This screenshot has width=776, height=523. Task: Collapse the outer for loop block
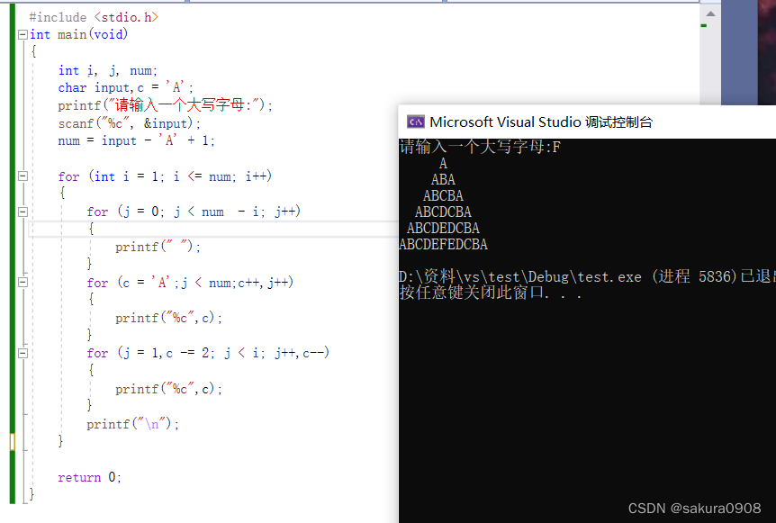click(x=21, y=176)
